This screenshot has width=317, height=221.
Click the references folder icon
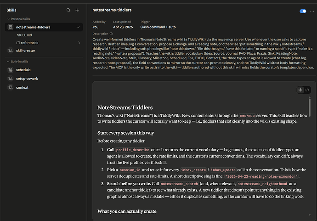click(x=18, y=43)
